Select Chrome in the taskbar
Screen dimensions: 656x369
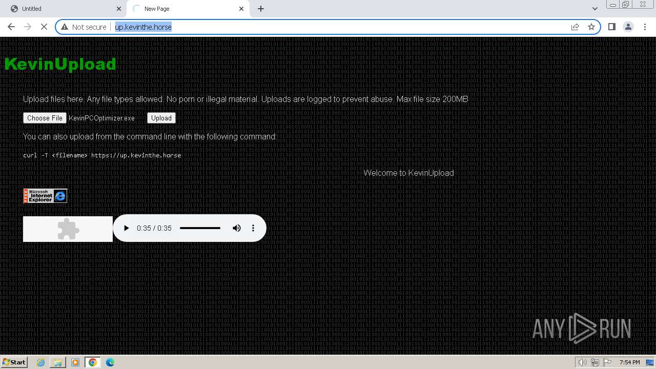click(93, 362)
